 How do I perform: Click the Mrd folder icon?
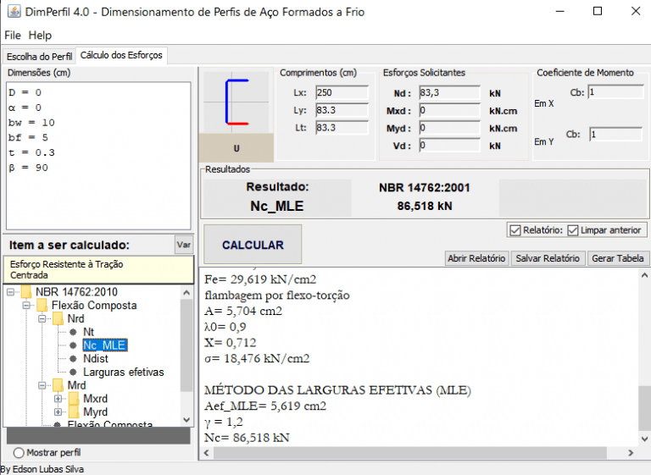58,385
